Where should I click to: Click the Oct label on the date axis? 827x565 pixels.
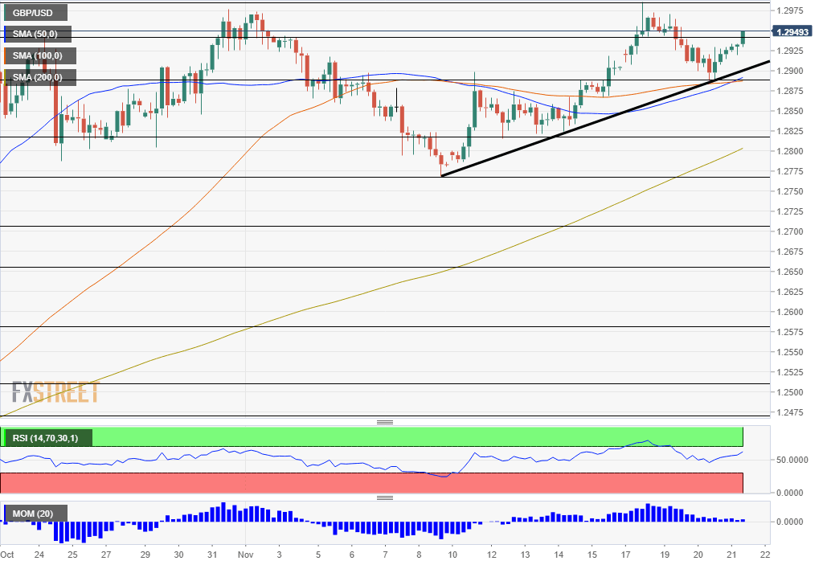click(x=7, y=555)
